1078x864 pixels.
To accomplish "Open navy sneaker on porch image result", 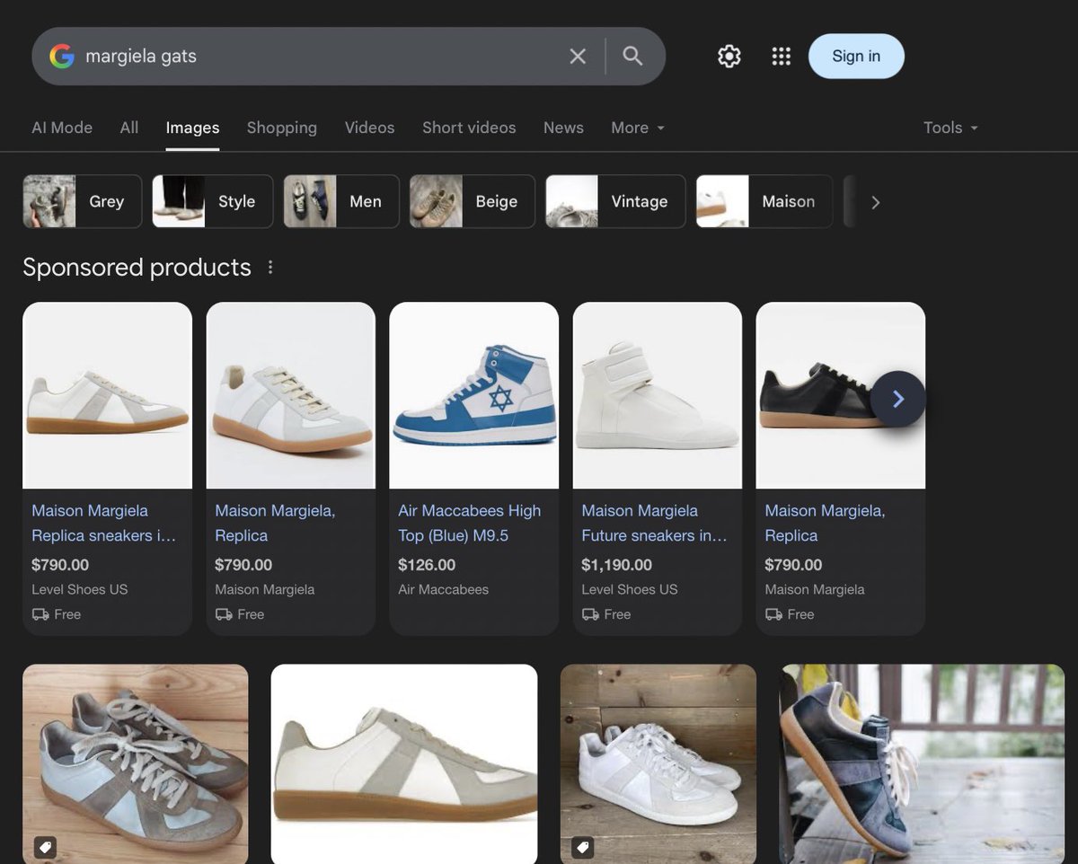I will click(922, 763).
